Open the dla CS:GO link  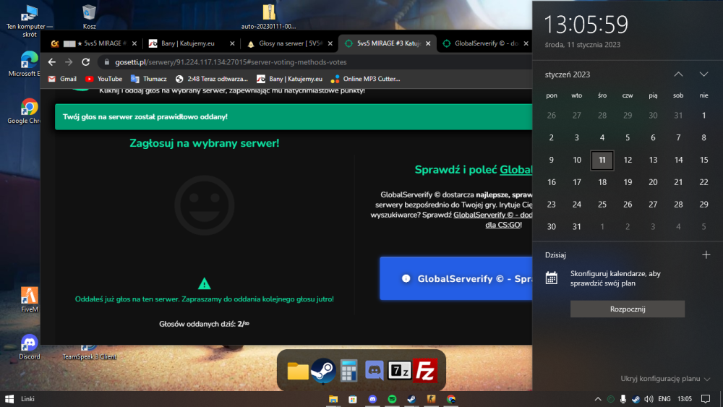click(502, 225)
